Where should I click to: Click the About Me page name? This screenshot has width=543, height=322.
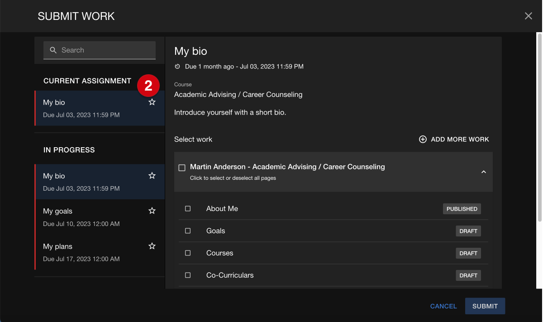tap(222, 209)
